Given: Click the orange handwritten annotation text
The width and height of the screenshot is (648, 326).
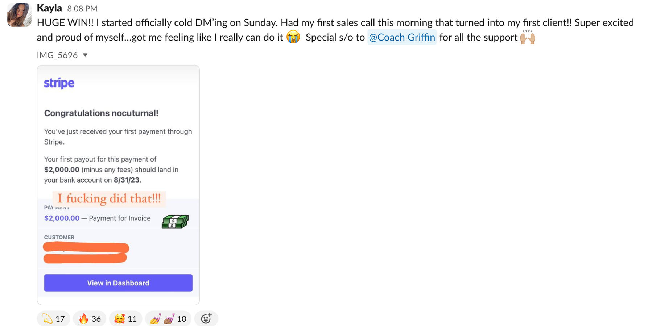Looking at the screenshot, I should click(109, 198).
